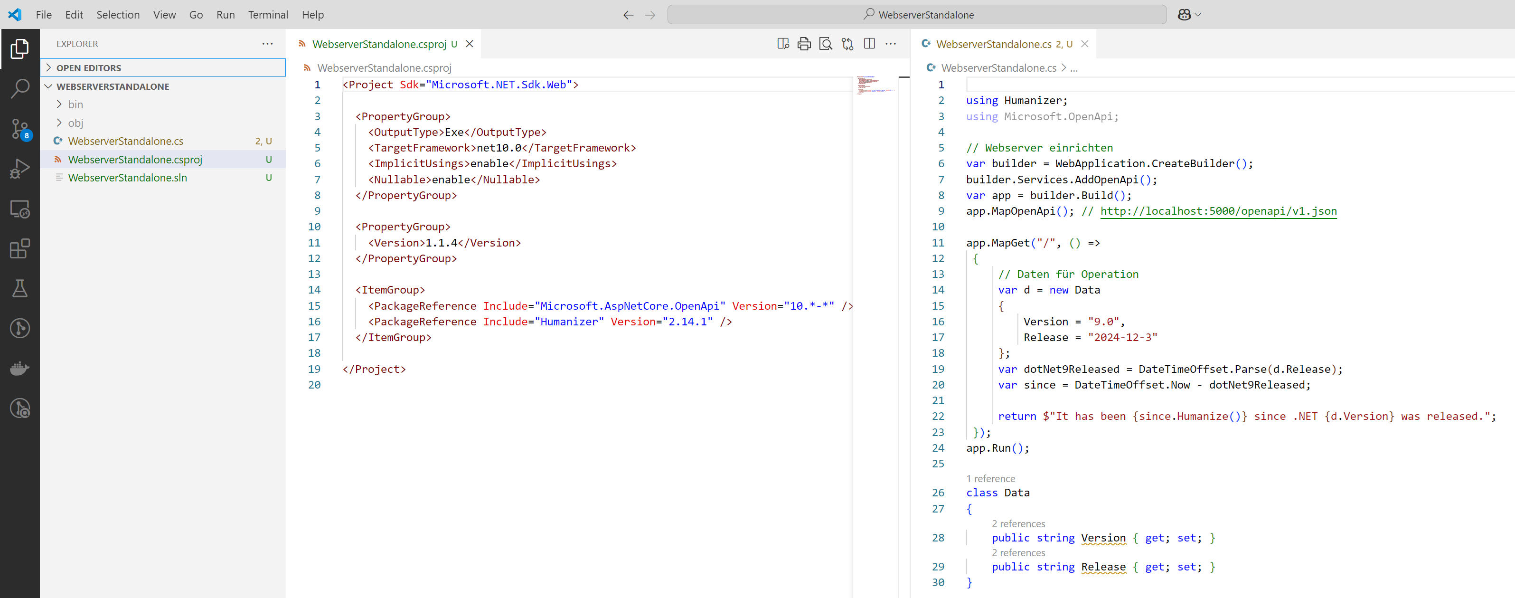Collapse the WEBSERVERSTANDALONE folder section
The width and height of the screenshot is (1515, 598).
163,86
